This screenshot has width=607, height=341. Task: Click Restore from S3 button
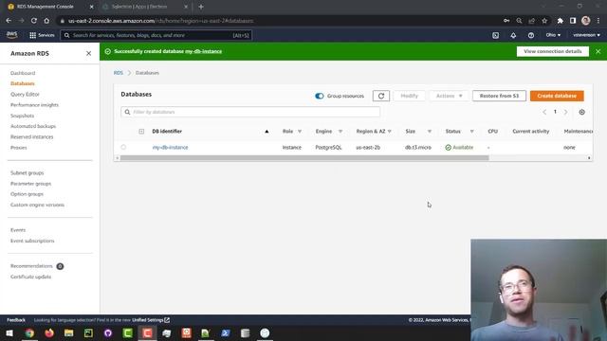click(x=499, y=96)
